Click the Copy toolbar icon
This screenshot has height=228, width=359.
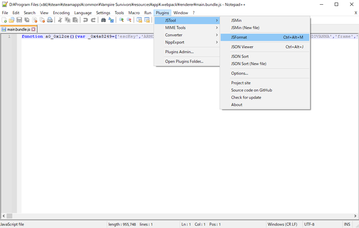pyautogui.click(x=68, y=20)
